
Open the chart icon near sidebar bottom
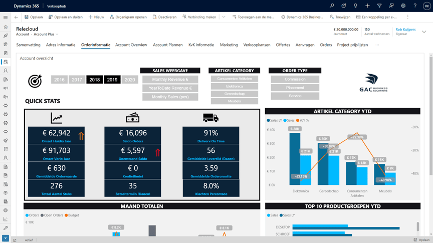click(x=6, y=219)
